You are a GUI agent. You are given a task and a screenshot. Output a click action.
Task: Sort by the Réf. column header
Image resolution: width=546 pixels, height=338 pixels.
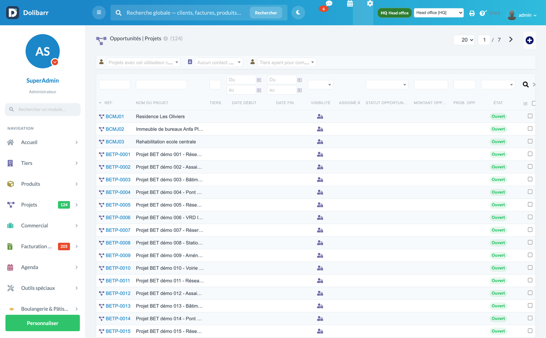click(108, 103)
